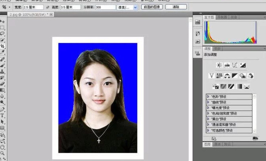Select the Lasso tool

[x=2, y=34]
